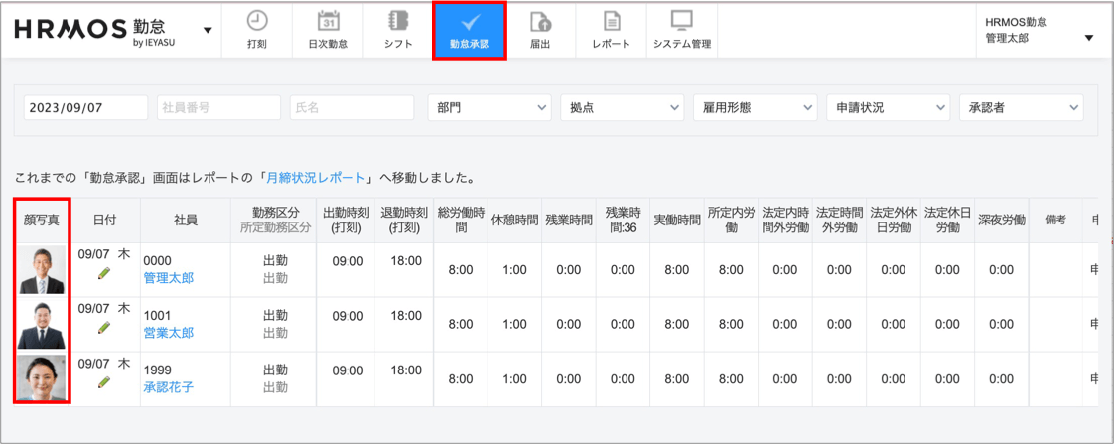Open the 雇用形態 dropdown
1114x444 pixels.
756,107
